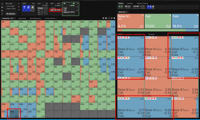Click the lock icon in the SB action card

(77, 7)
